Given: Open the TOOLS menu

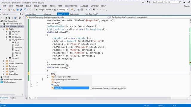Looking at the screenshot, I should click(53, 6).
